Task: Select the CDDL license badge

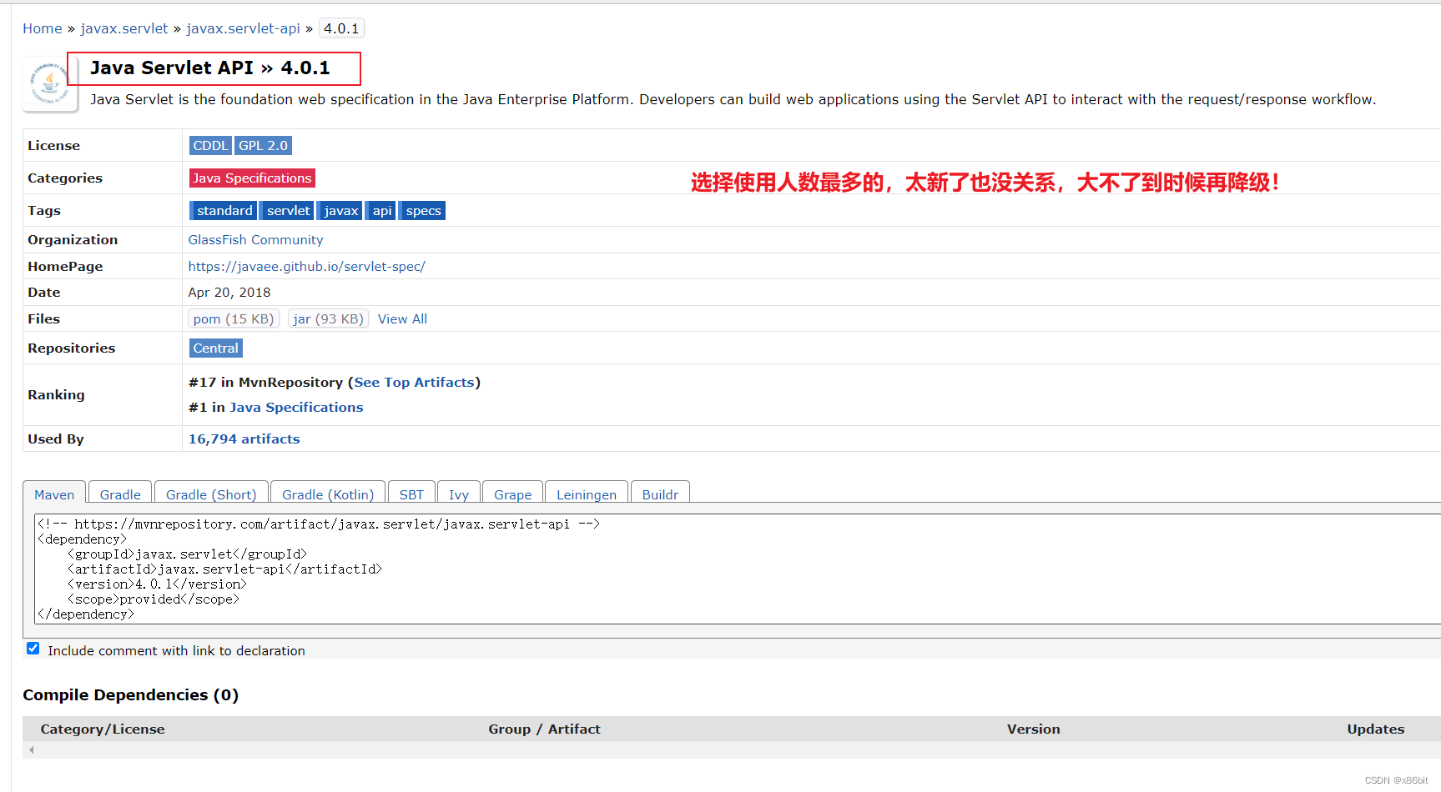Action: click(x=210, y=145)
